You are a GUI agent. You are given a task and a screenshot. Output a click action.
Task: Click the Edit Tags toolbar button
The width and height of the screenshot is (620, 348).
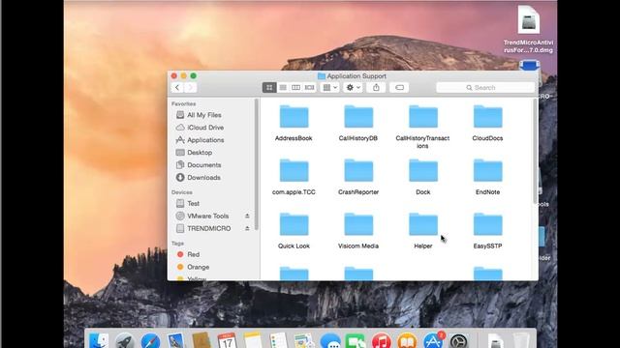coord(399,88)
